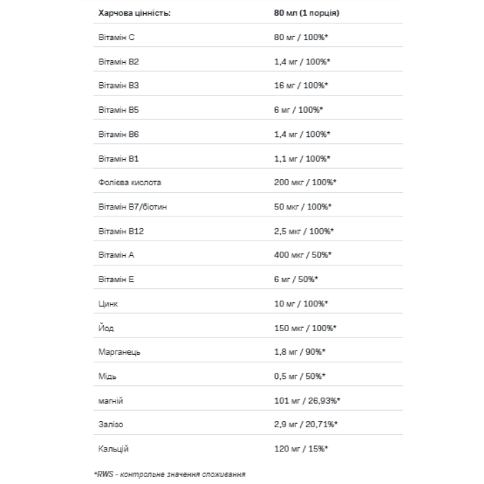The height and width of the screenshot is (484, 484).
Task: Click the "Мідь" row label
Action: pos(108,376)
